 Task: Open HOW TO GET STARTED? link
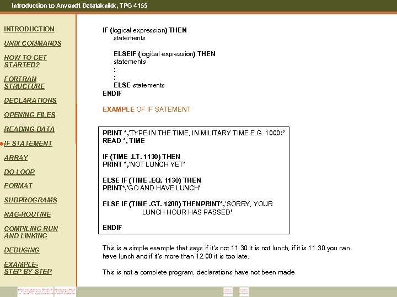[25, 61]
